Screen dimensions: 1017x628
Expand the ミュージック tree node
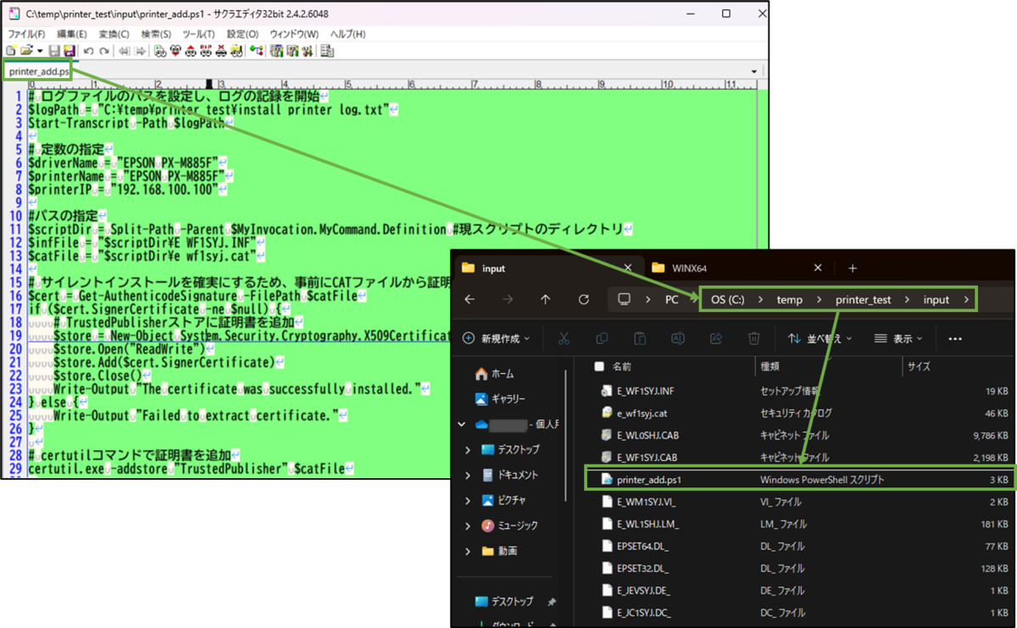pos(468,525)
